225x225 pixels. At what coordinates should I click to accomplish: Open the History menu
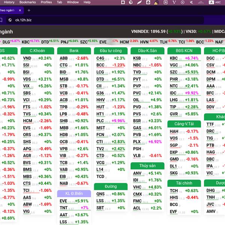9,2
